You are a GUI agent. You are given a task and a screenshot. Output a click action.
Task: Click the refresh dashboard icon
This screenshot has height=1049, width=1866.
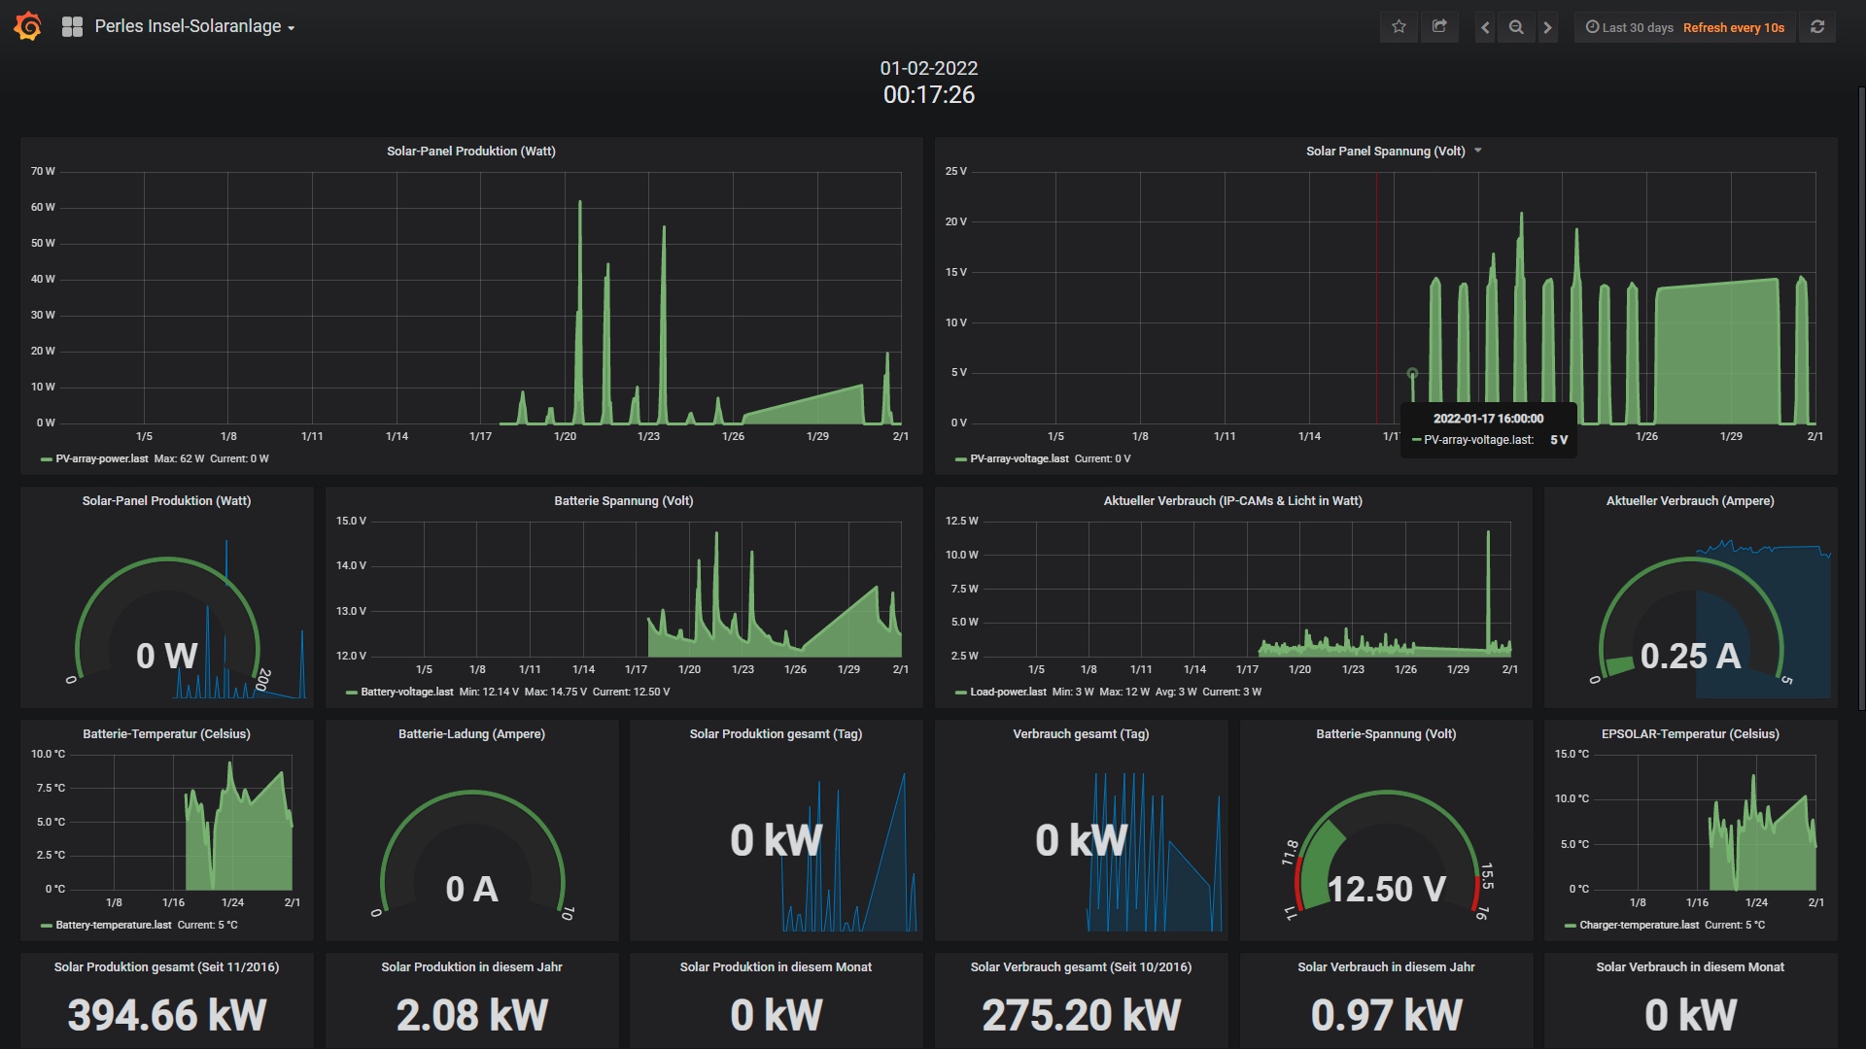1817,27
